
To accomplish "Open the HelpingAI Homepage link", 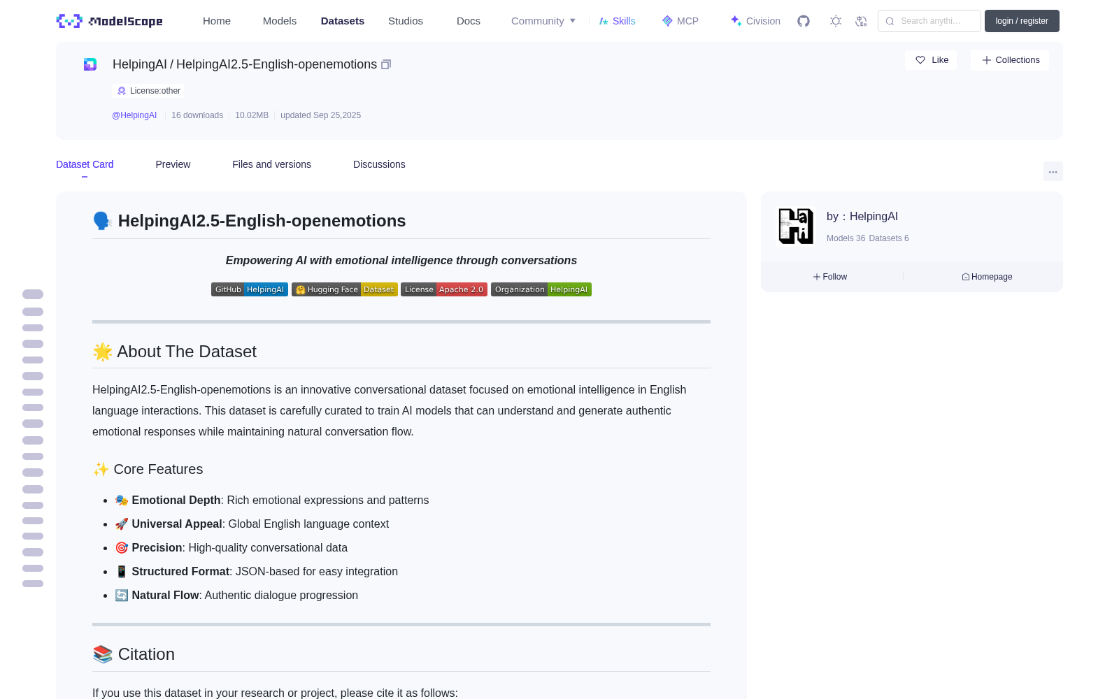I will coord(987,277).
